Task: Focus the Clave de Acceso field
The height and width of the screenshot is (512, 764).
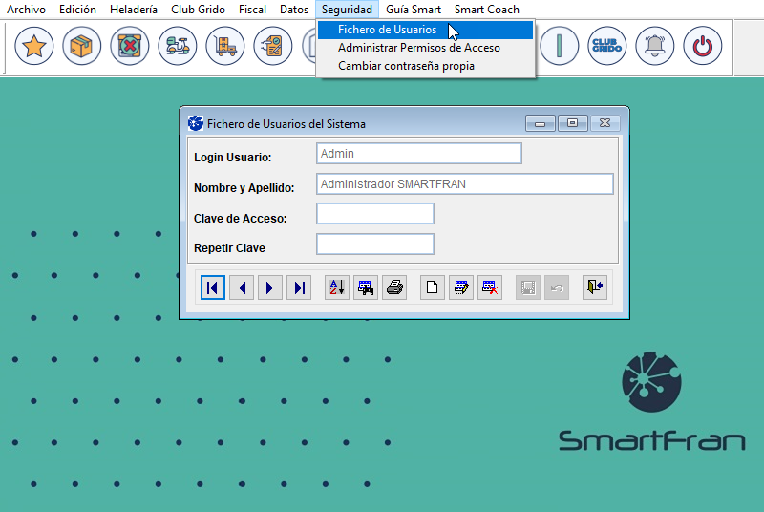Action: [x=375, y=214]
